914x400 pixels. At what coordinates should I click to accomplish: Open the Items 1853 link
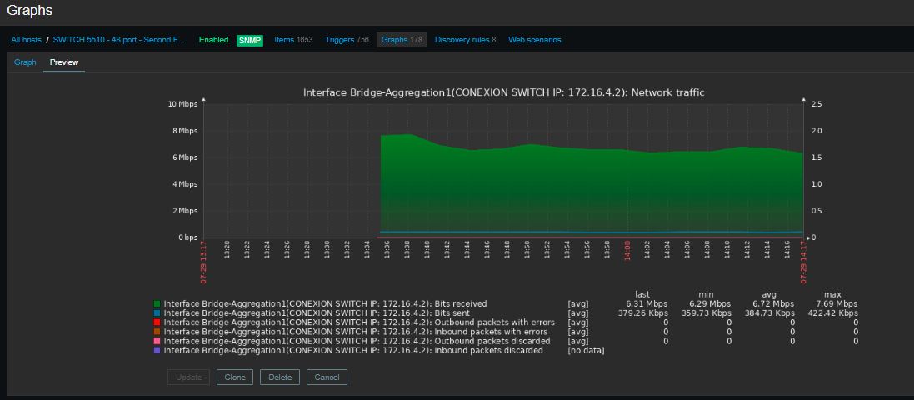pos(293,40)
